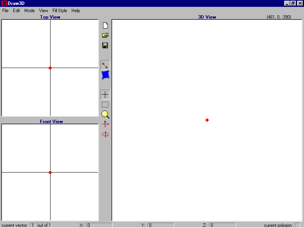Select the blue polygon tool
304x228 pixels.
(106, 75)
